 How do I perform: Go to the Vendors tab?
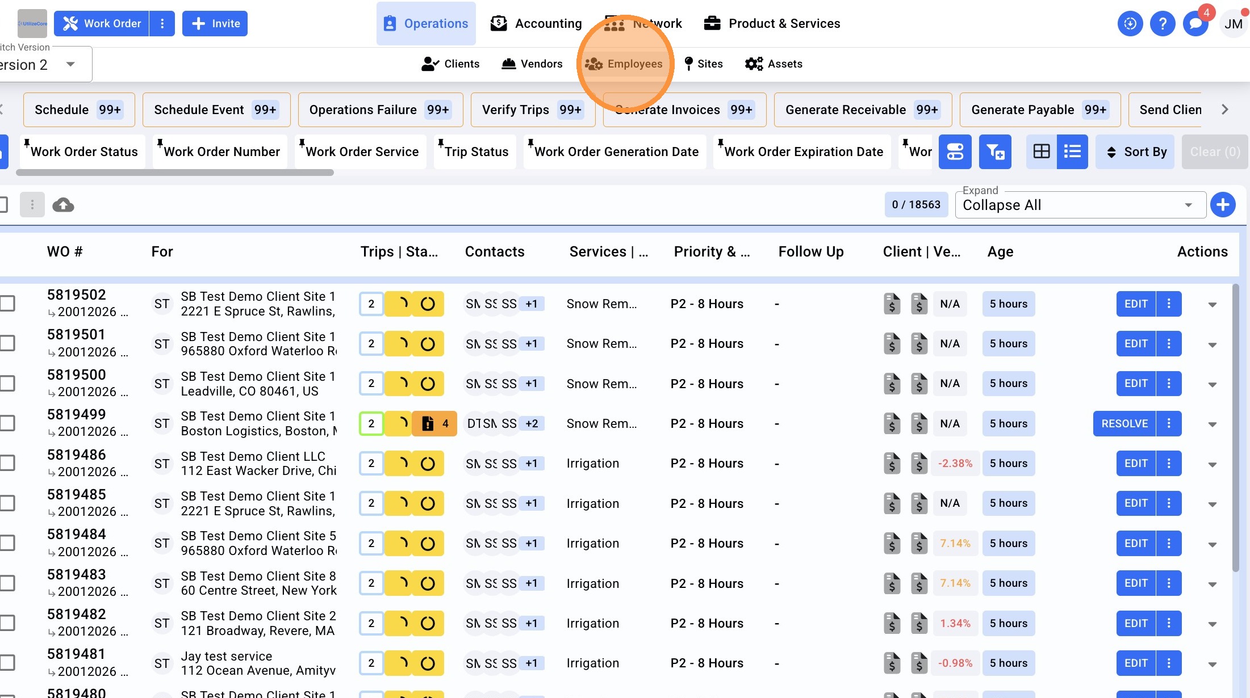click(x=532, y=64)
